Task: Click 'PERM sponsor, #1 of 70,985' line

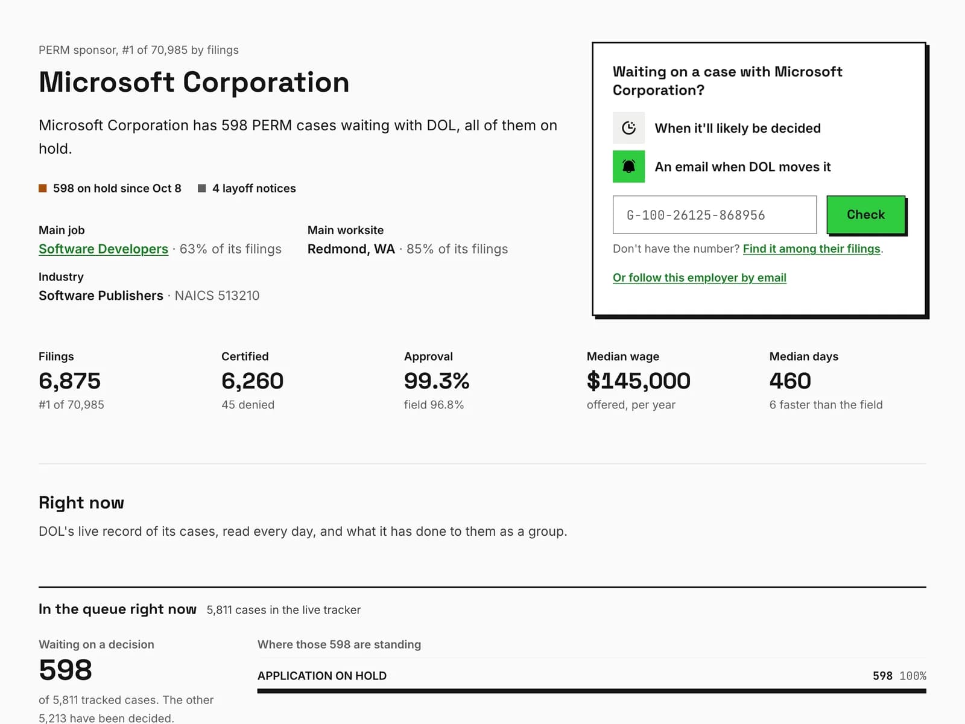Action: [x=139, y=50]
